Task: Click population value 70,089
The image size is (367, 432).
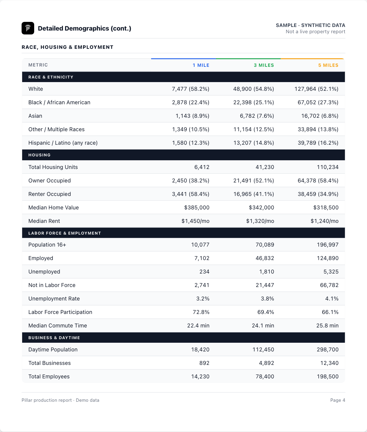Action: 265,245
